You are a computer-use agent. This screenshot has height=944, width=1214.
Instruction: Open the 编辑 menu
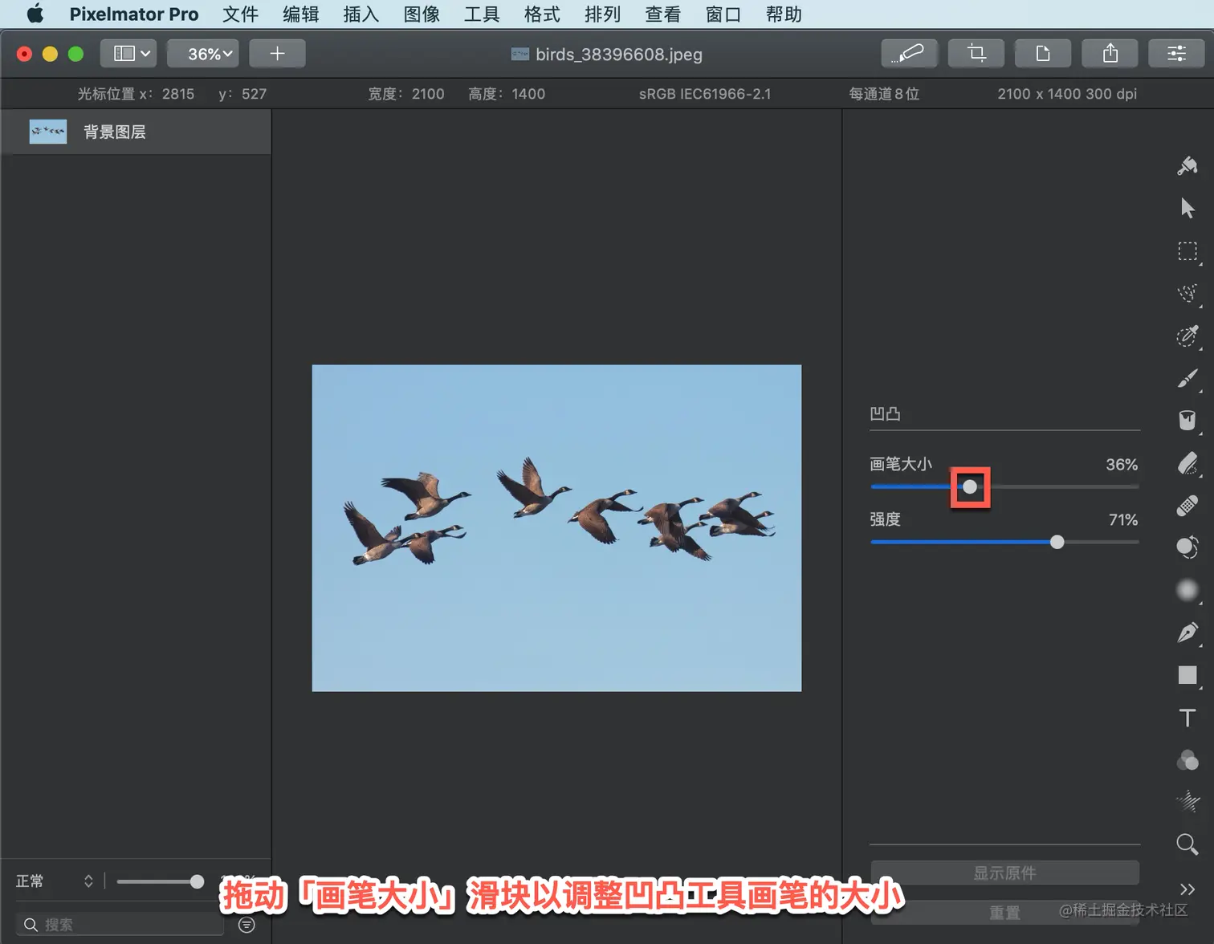click(x=301, y=14)
